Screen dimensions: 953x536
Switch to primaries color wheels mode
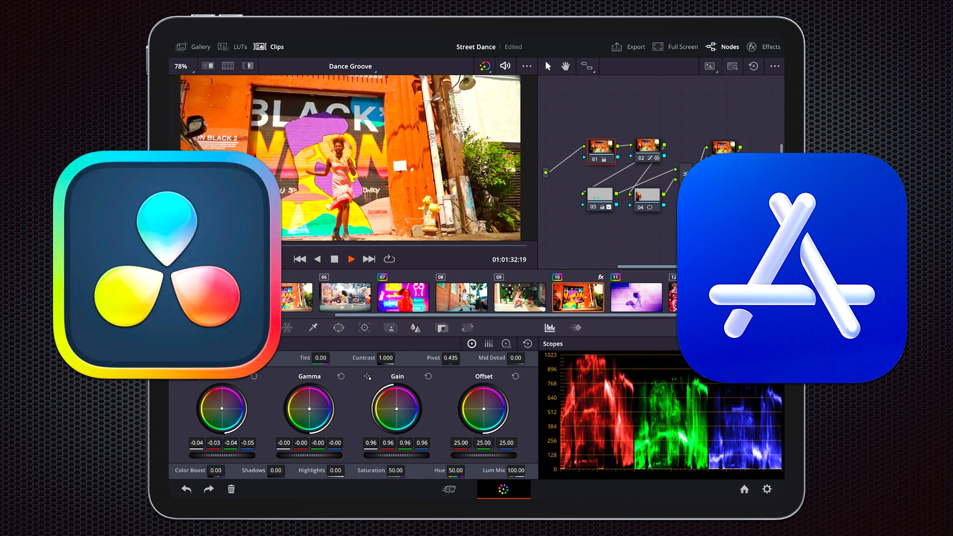(x=472, y=343)
